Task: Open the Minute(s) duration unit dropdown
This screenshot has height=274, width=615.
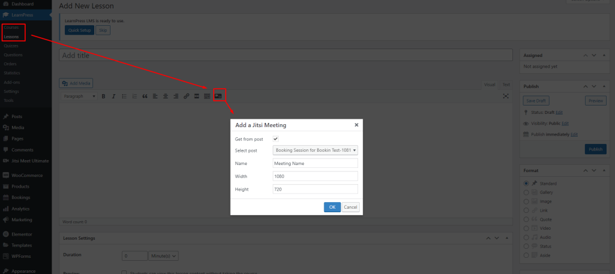Action: [x=163, y=256]
